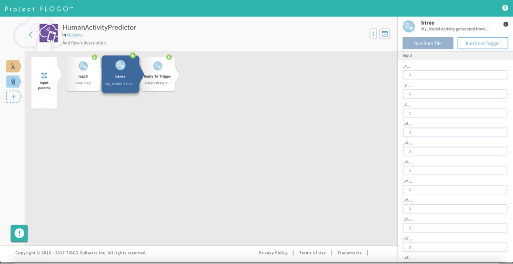Select the lambda handler tab on left
Image resolution: width=513 pixels, height=264 pixels.
[14, 66]
